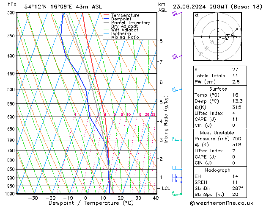Click the center of the hodograph plot
The image size is (266, 206).
218,36
